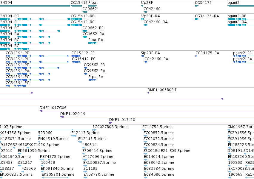Click EST EC00852.5prime
Screen dimensions: 254x179
[158, 133]
